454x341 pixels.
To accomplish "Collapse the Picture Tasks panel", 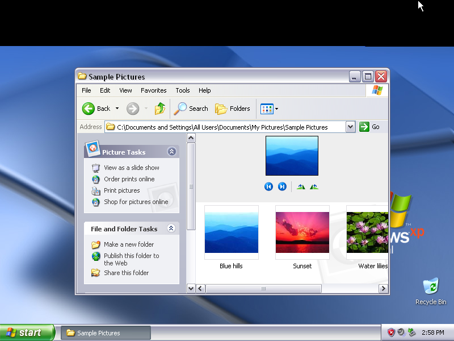I will click(171, 152).
